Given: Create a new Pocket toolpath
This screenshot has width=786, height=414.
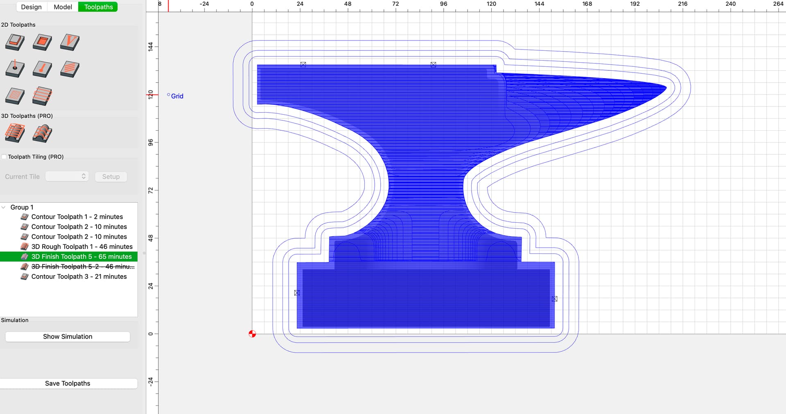Looking at the screenshot, I should tap(42, 42).
